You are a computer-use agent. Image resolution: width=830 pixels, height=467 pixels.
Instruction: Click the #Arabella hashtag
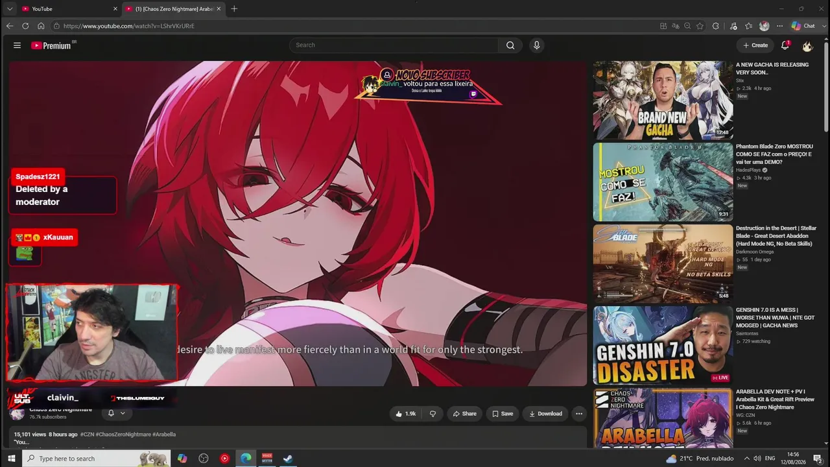click(164, 435)
